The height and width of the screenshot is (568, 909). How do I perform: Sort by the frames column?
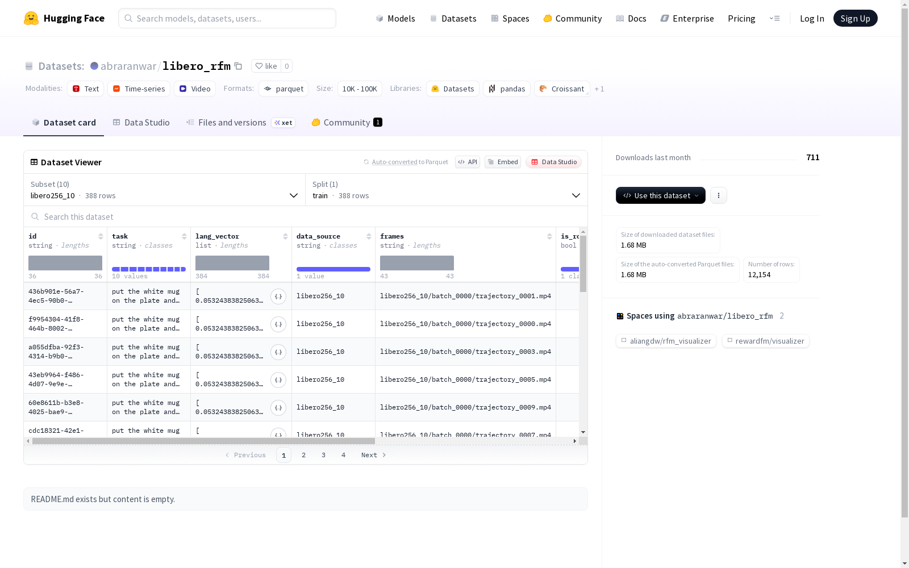tap(549, 236)
